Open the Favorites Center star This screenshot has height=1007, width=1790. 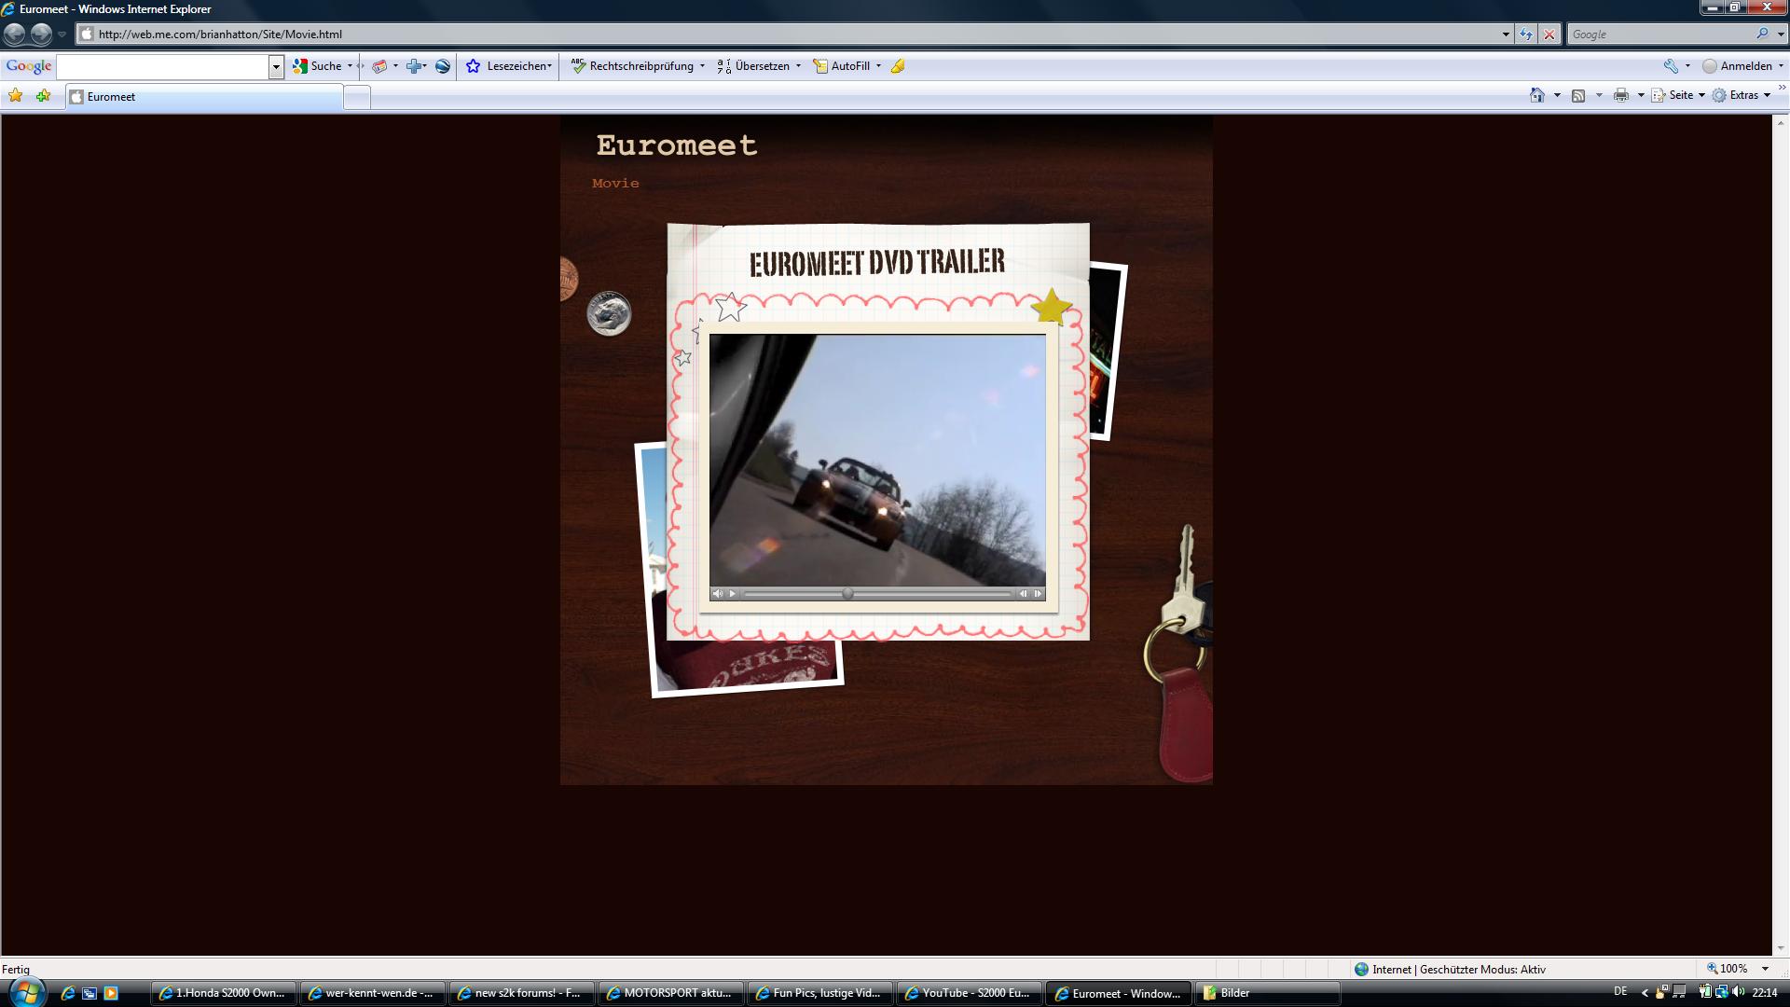pyautogui.click(x=16, y=95)
